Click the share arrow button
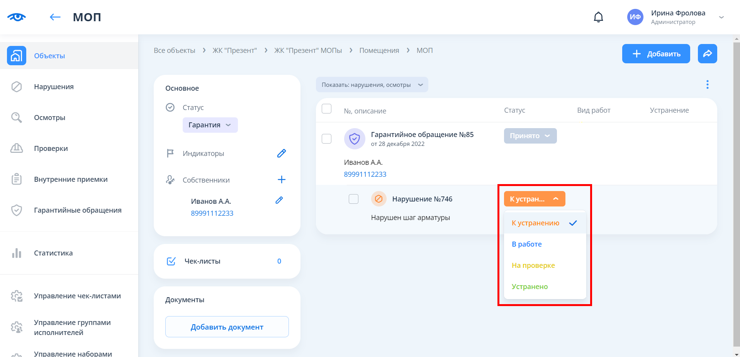740x357 pixels. 707,54
